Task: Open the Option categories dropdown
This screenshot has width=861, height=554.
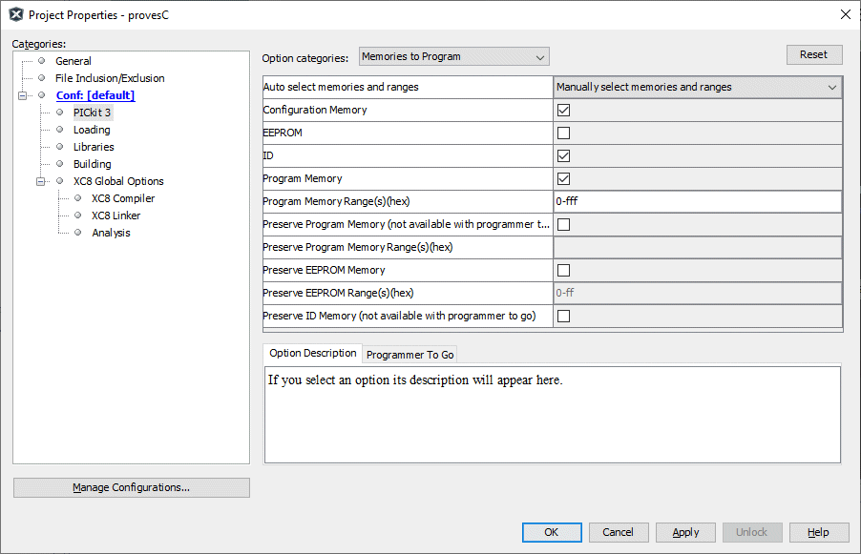Action: tap(453, 57)
